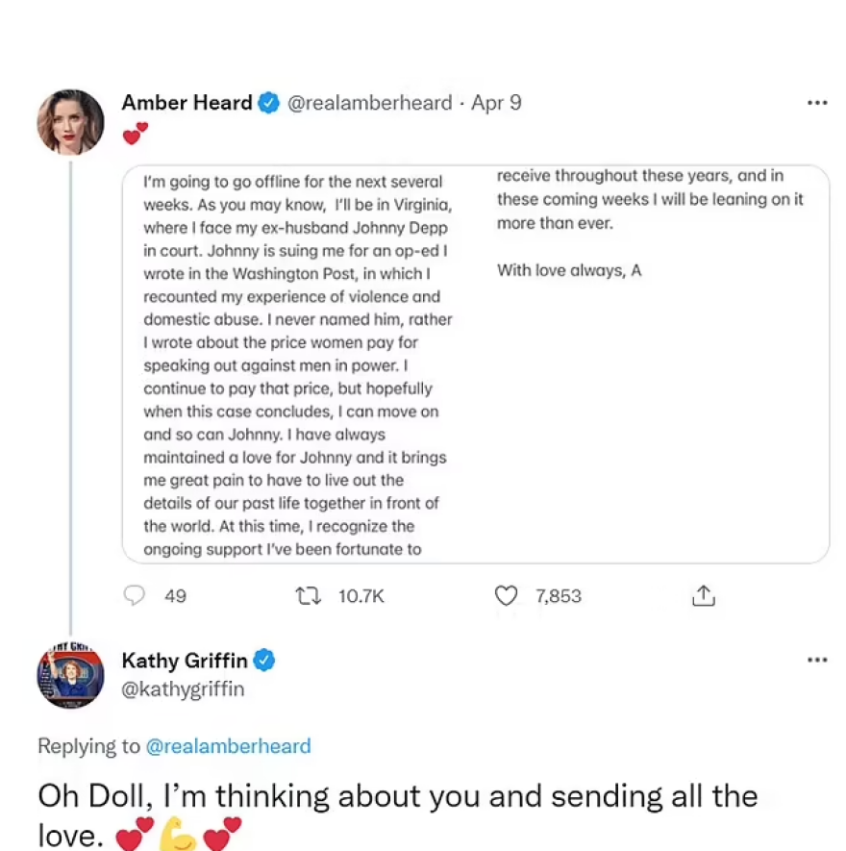
Task: Click the share upload arrow icon
Action: (704, 596)
